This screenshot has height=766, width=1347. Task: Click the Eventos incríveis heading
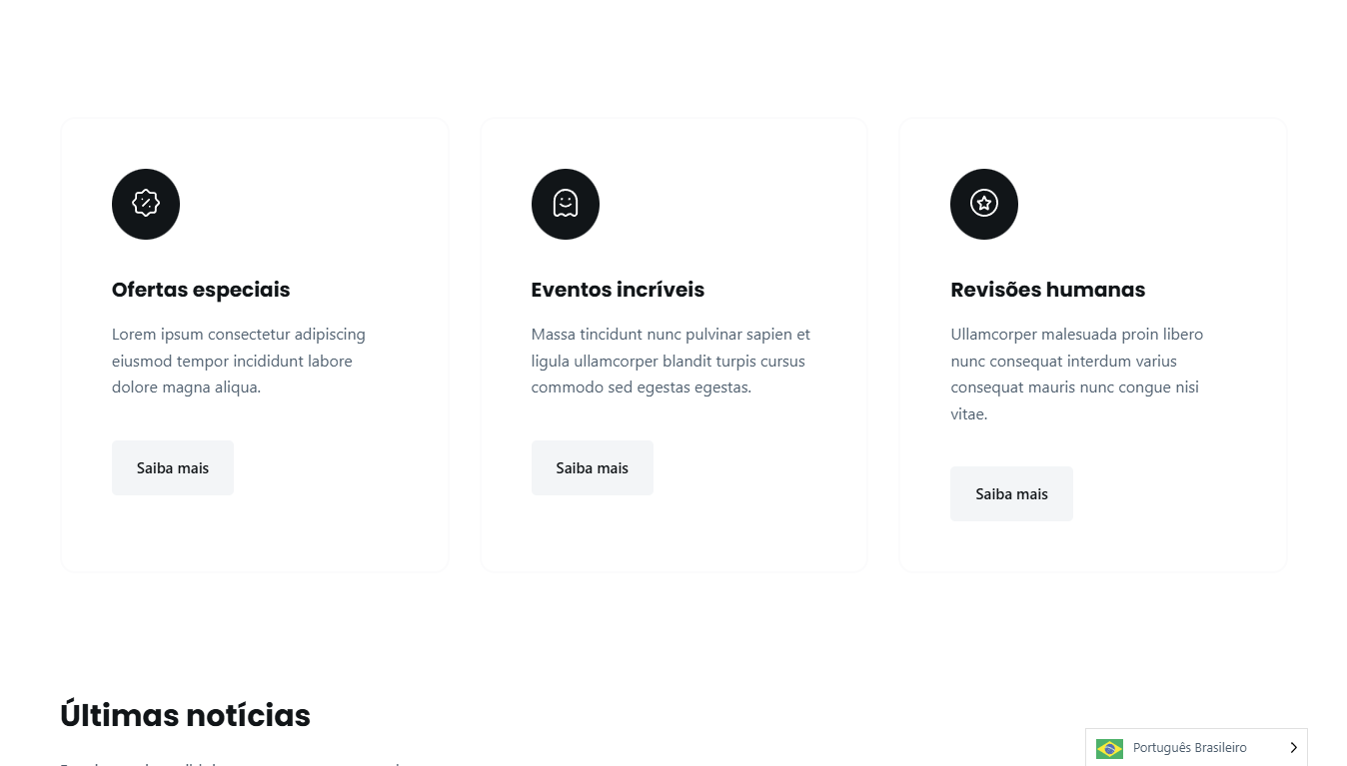pyautogui.click(x=618, y=290)
